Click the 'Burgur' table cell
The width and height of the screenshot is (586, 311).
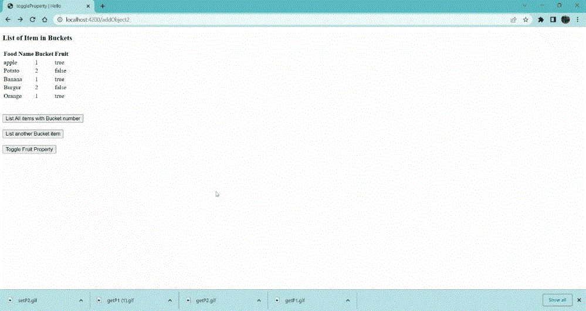point(12,87)
